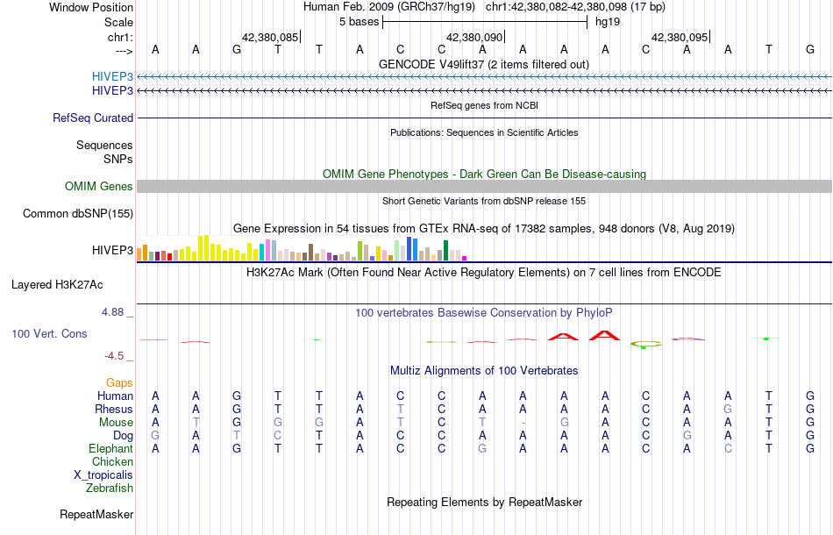Select the Mouse species row label
The height and width of the screenshot is (535, 833).
116,423
